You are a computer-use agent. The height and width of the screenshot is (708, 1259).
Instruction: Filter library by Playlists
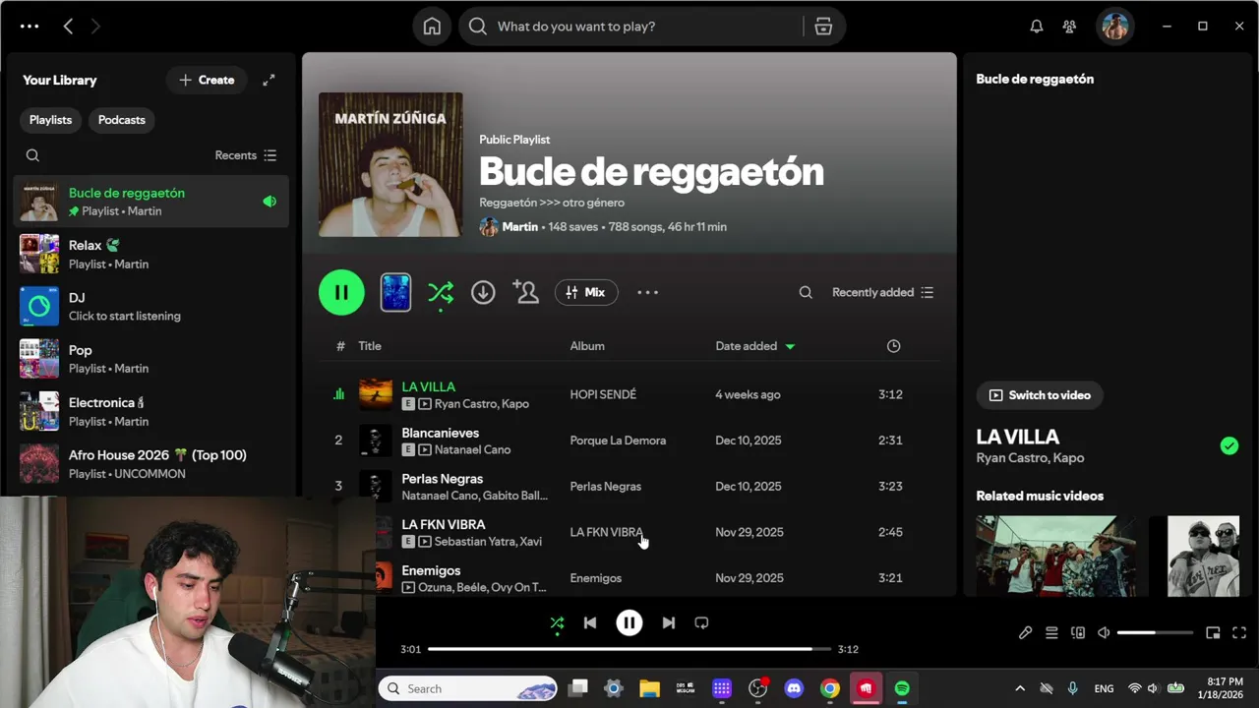point(50,120)
